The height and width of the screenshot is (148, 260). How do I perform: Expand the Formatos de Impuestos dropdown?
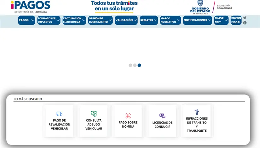(49, 20)
